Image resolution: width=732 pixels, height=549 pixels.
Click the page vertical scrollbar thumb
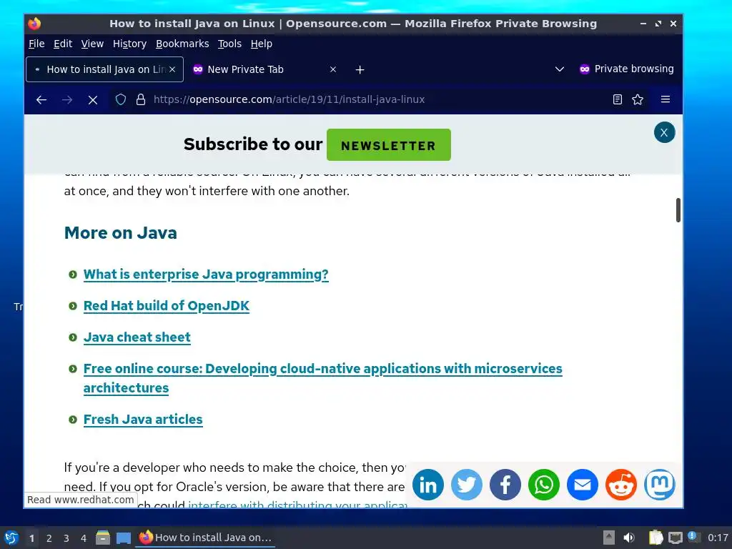[x=678, y=210]
